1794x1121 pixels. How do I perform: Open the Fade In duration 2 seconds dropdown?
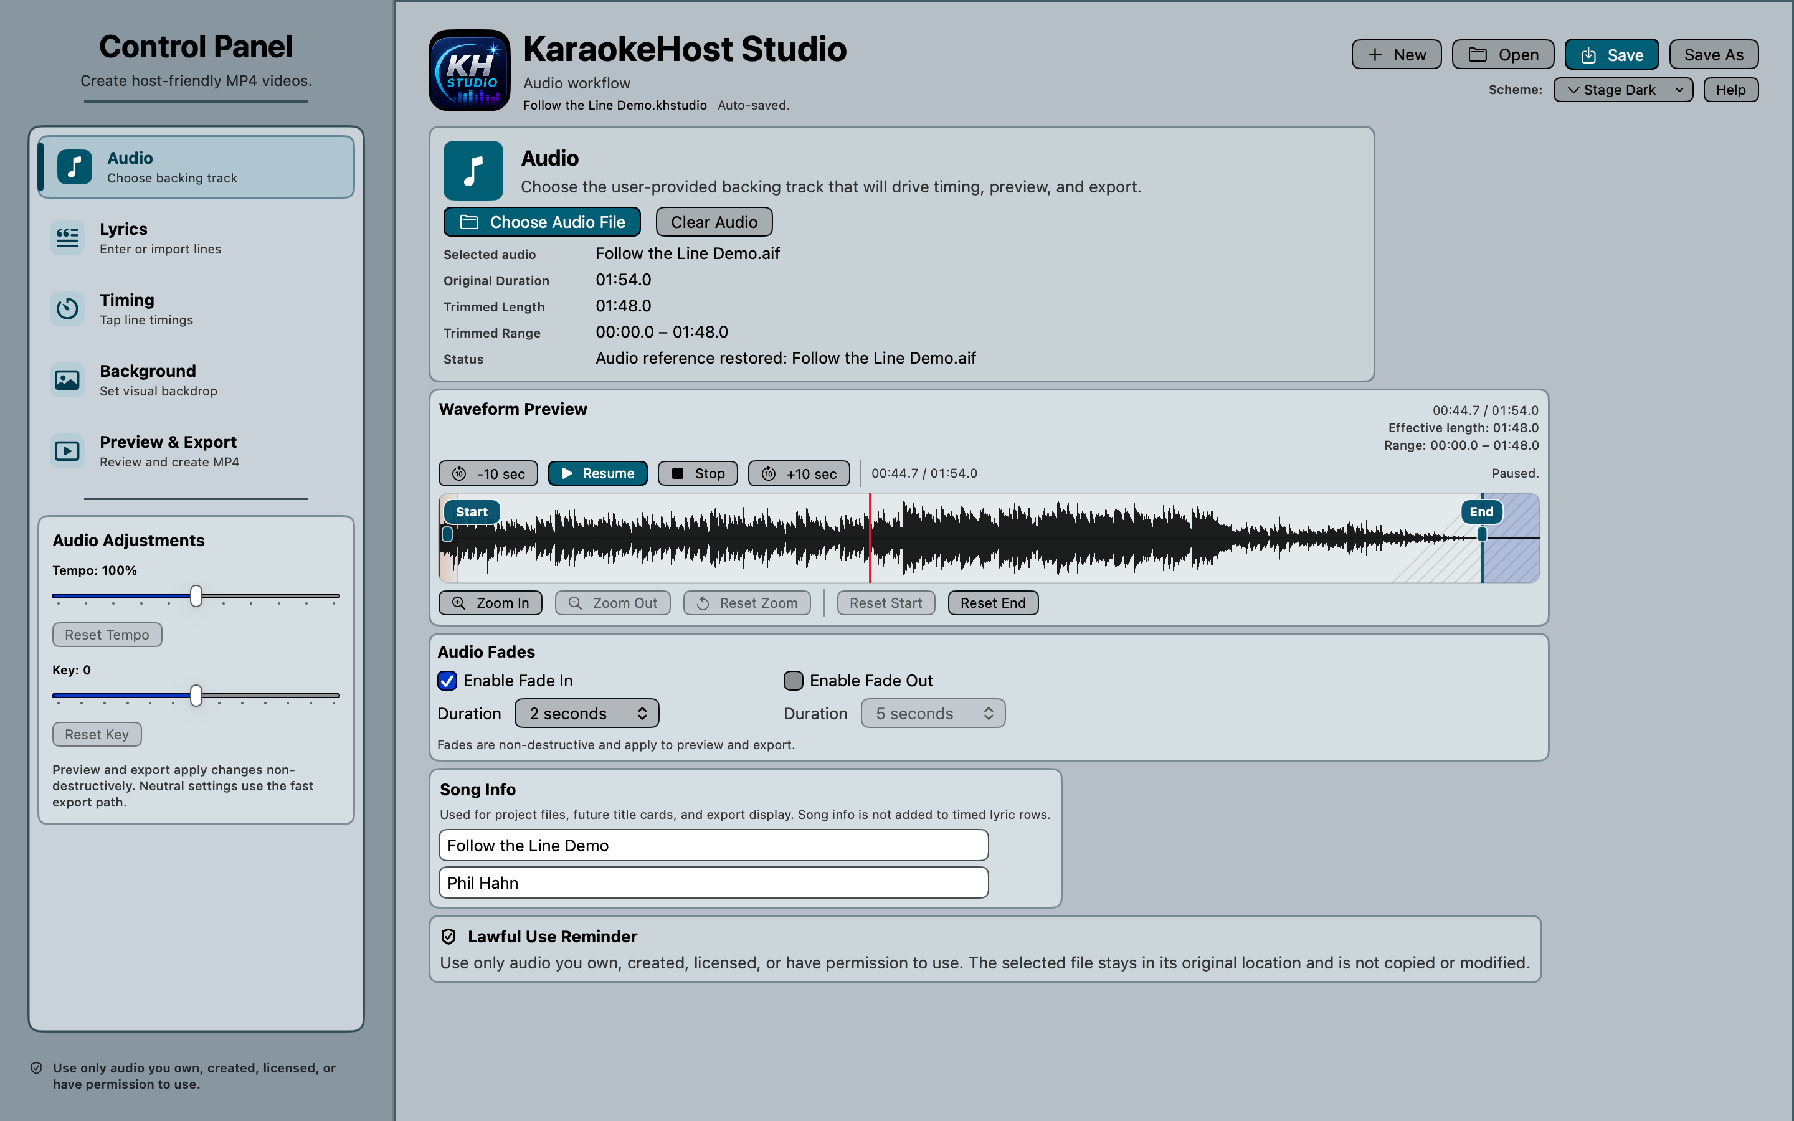point(586,713)
